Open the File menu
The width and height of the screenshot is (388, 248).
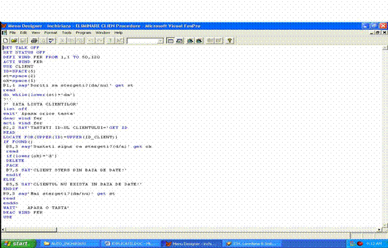[12, 32]
